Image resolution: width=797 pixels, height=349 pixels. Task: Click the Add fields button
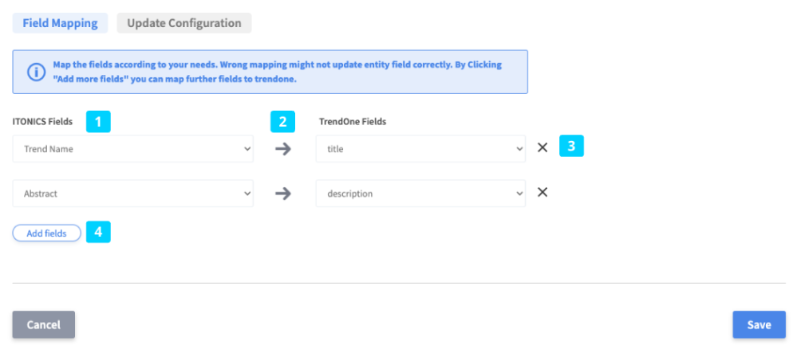tap(46, 233)
